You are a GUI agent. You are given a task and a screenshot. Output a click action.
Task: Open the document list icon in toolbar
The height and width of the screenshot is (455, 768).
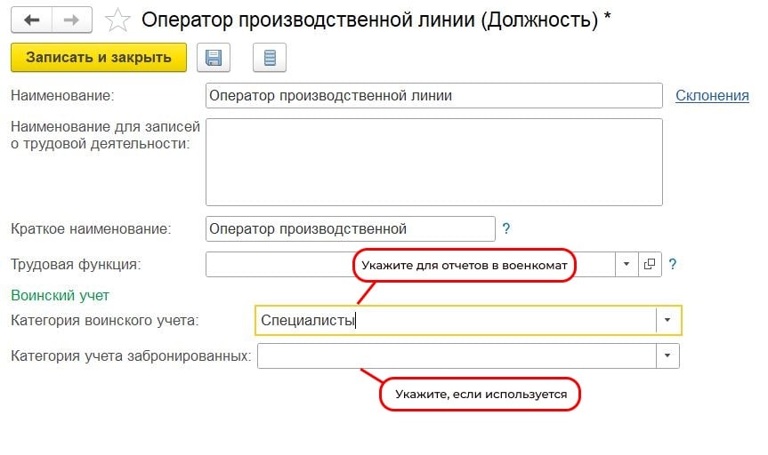[x=270, y=58]
